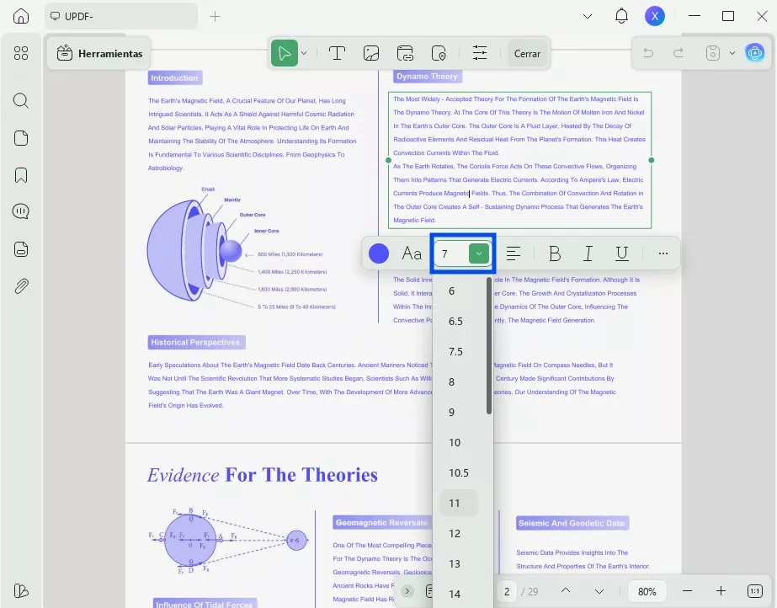The height and width of the screenshot is (608, 777).
Task: Expand the title bar tab list chevron
Action: (588, 16)
